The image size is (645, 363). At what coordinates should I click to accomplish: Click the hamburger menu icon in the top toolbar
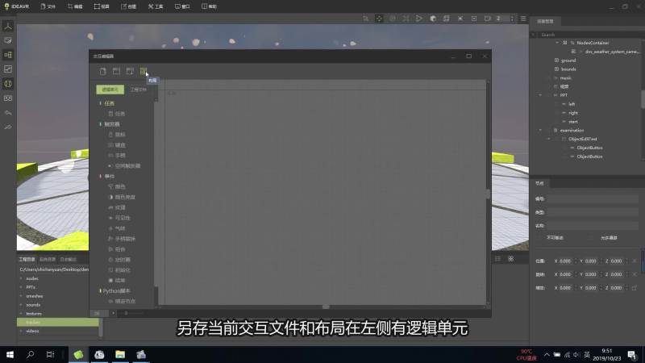pos(523,19)
